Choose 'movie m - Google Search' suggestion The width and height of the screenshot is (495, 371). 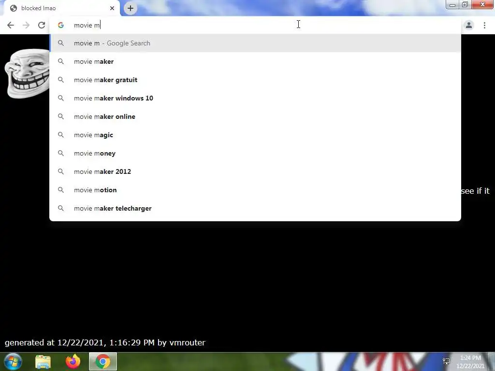click(255, 43)
